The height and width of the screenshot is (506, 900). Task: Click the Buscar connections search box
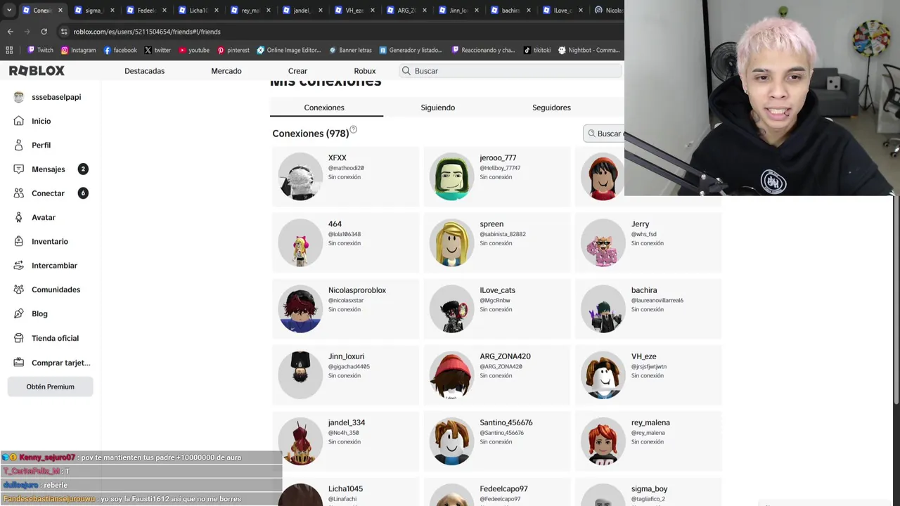[x=604, y=134]
